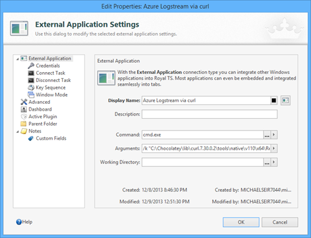The width and height of the screenshot is (311, 238).
Task: Click the External Application Settings heading
Action: pyautogui.click(x=87, y=24)
